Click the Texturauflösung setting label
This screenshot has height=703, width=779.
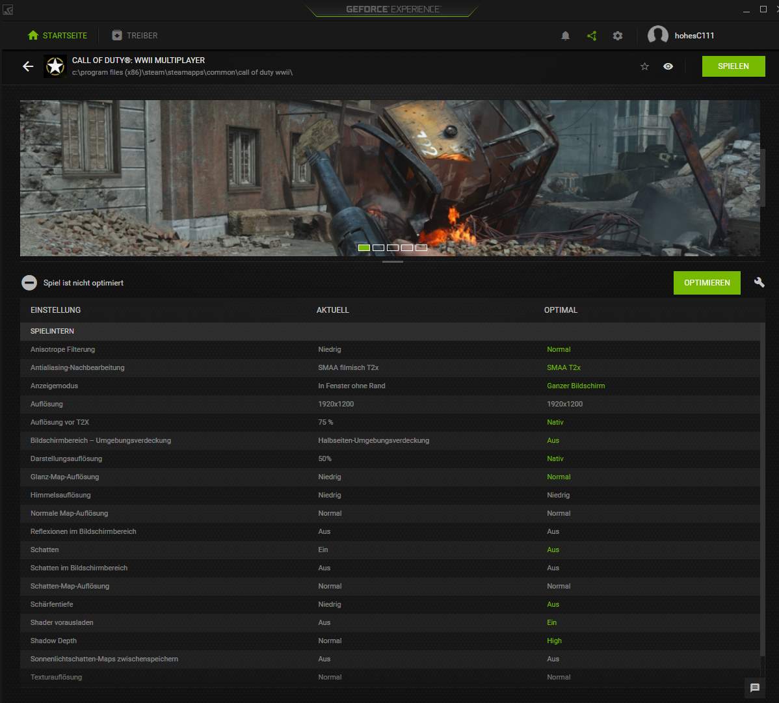[56, 677]
